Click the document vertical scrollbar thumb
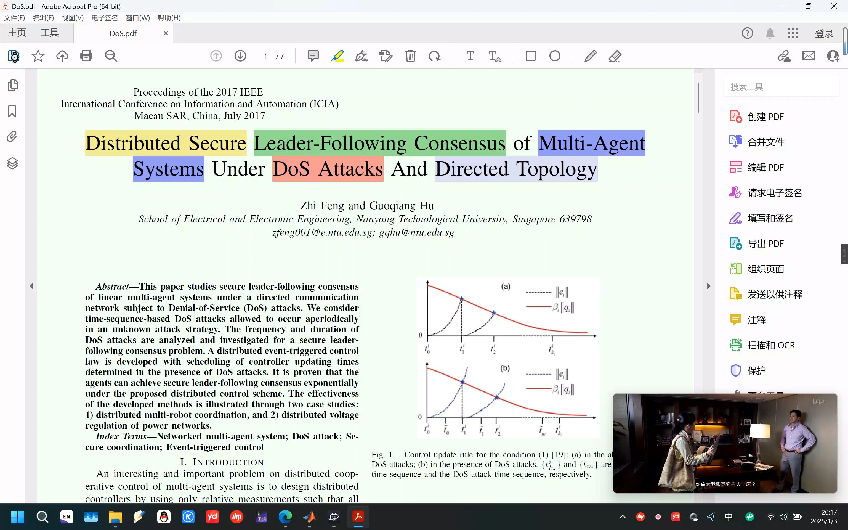The image size is (848, 530). click(x=698, y=98)
